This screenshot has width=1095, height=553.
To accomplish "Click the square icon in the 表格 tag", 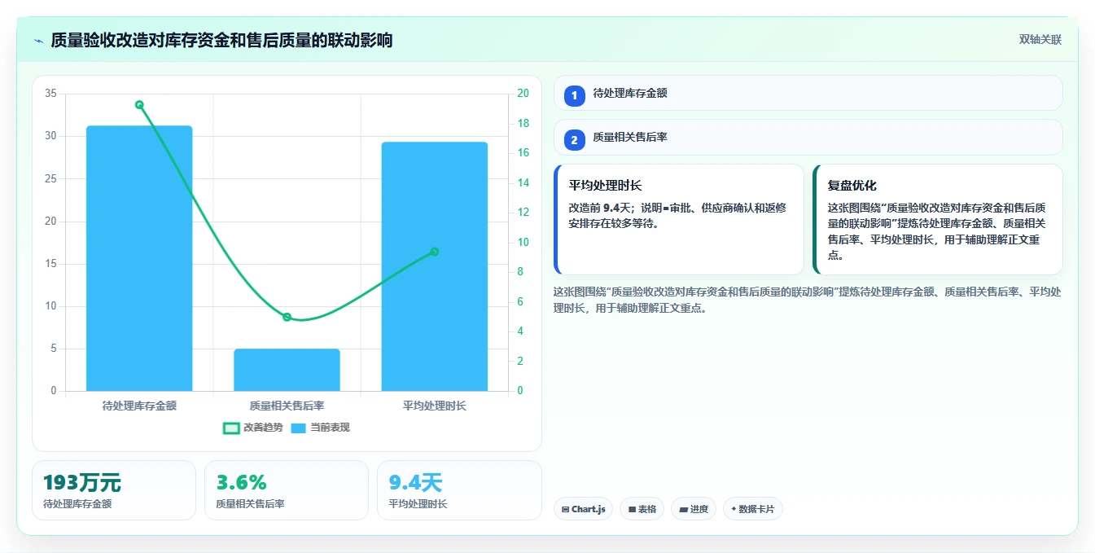I will [632, 510].
